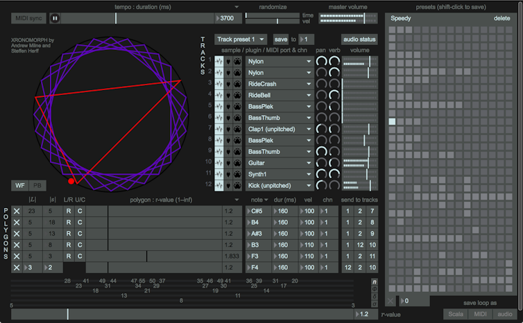The height and width of the screenshot is (323, 523).
Task: Click the verb knob of track 4
Action: click(334, 96)
